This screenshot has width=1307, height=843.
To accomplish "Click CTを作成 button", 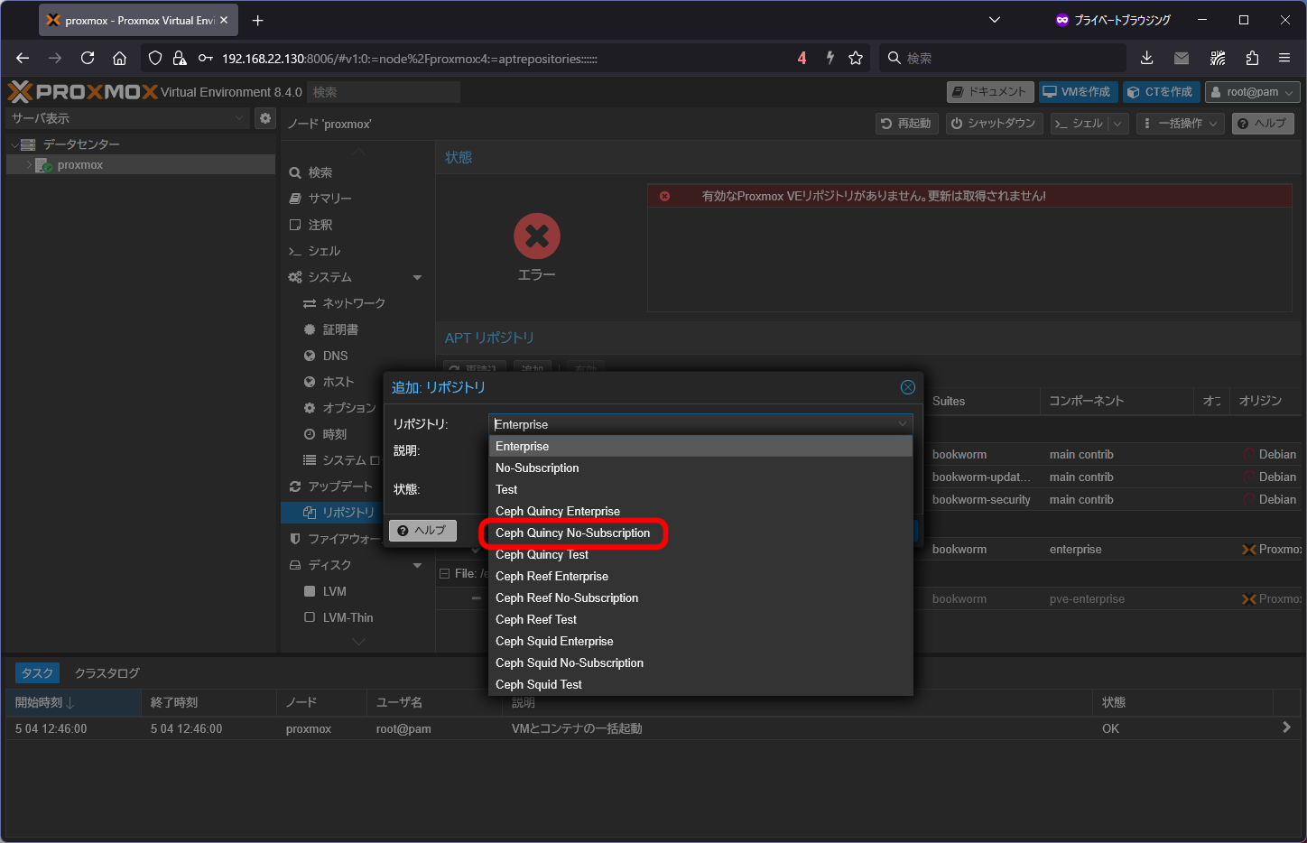I will click(1161, 92).
